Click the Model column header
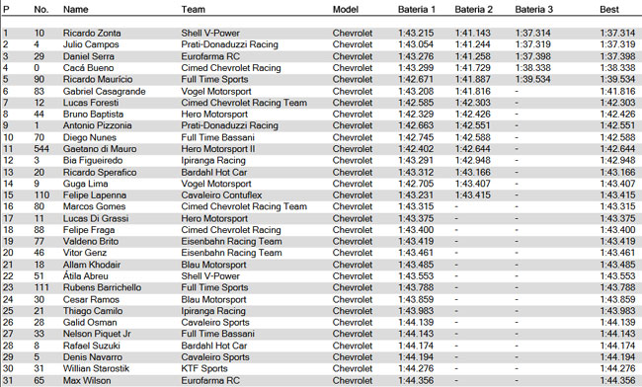 coord(346,9)
